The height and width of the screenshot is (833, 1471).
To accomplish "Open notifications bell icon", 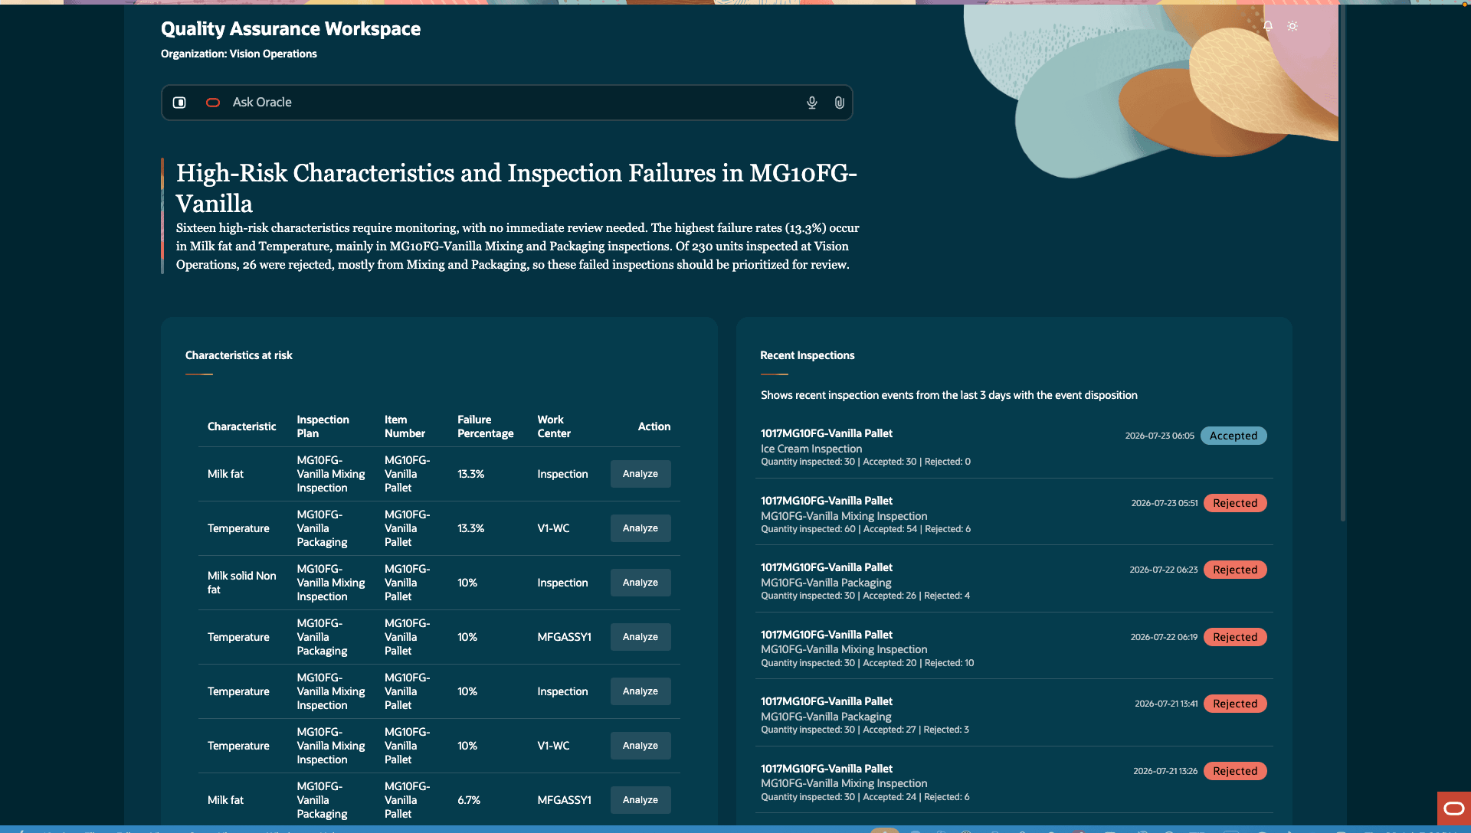I will click(x=1268, y=26).
